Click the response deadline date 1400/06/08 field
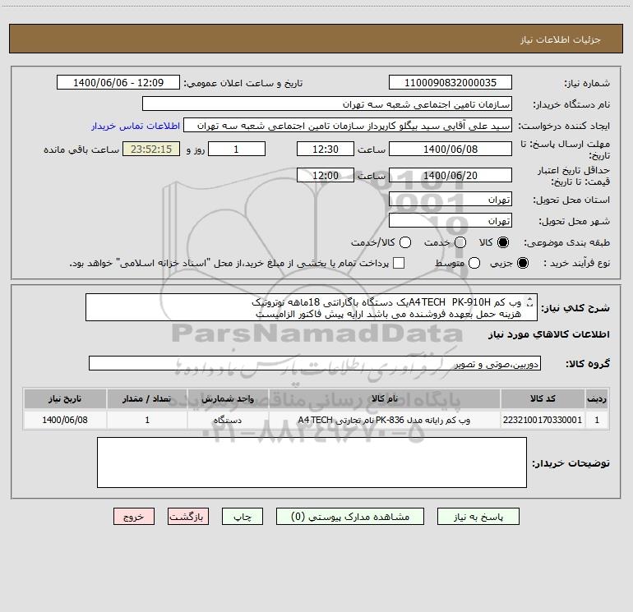This screenshot has width=633, height=612. pos(450,149)
